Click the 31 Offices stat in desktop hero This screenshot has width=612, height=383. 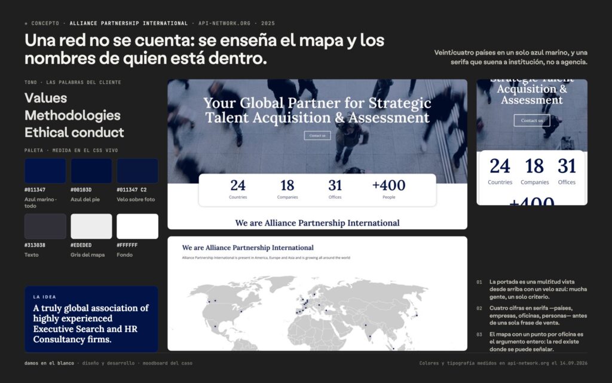(335, 189)
